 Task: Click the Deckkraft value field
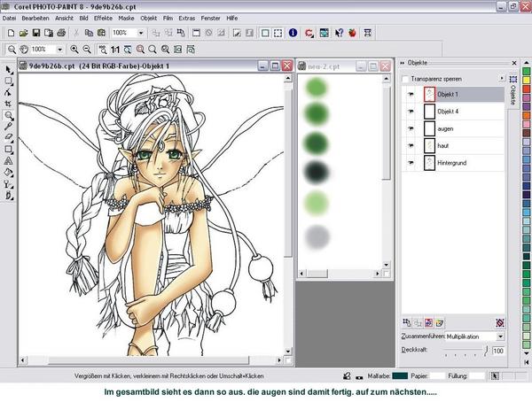click(498, 351)
